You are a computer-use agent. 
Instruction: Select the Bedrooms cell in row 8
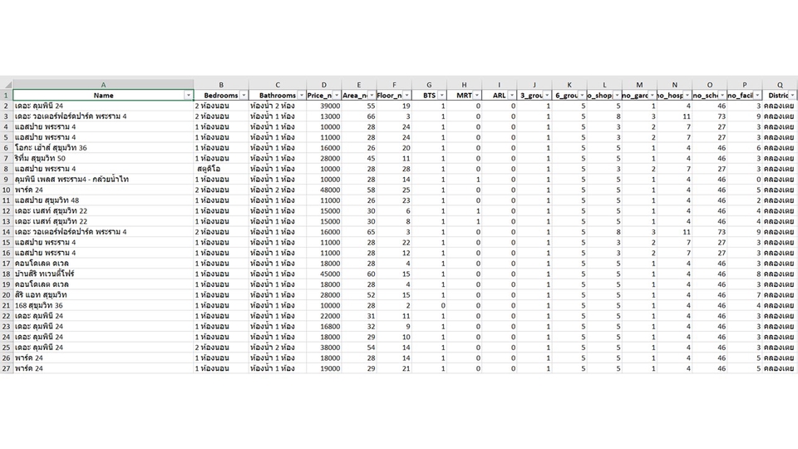[221, 169]
